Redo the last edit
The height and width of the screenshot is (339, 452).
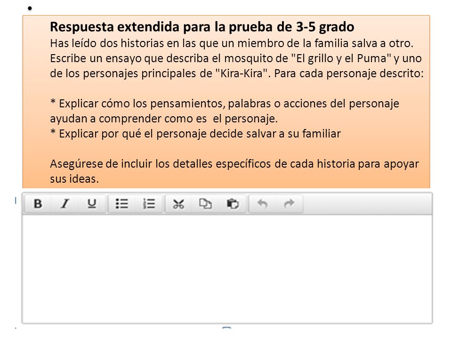tap(289, 204)
